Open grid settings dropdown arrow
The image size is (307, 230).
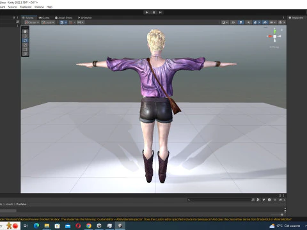66,22
